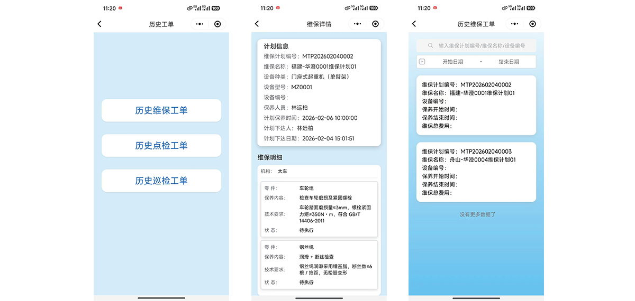The image size is (635, 301).
Task: Tap the 计划信息 heading
Action: tap(276, 46)
